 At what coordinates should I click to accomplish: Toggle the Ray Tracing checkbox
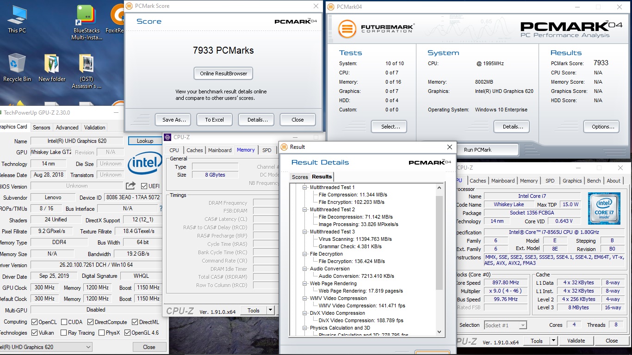click(x=63, y=333)
